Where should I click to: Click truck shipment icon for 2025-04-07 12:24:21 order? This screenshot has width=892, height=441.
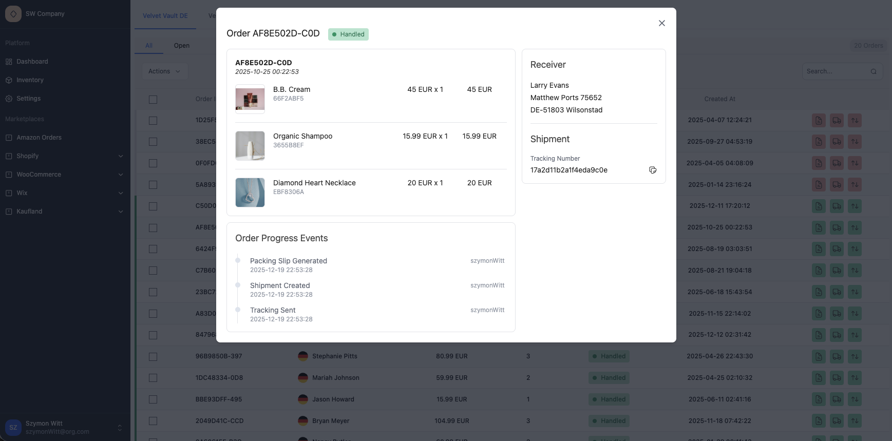pyautogui.click(x=837, y=121)
